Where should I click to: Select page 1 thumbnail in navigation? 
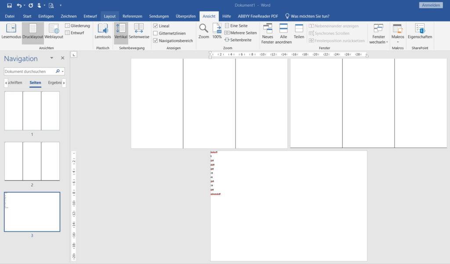(x=32, y=111)
